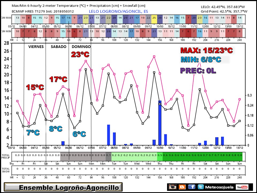The image size is (257, 193).
Task: Open the YouTube logo
Action: click(x=242, y=187)
